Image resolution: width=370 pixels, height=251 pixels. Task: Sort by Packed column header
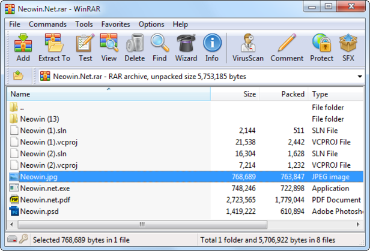pyautogui.click(x=284, y=94)
